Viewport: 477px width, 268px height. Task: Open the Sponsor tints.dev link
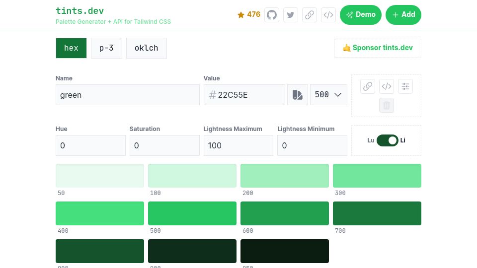pyautogui.click(x=378, y=48)
